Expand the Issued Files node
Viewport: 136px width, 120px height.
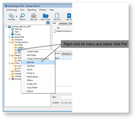pyautogui.click(x=9, y=37)
